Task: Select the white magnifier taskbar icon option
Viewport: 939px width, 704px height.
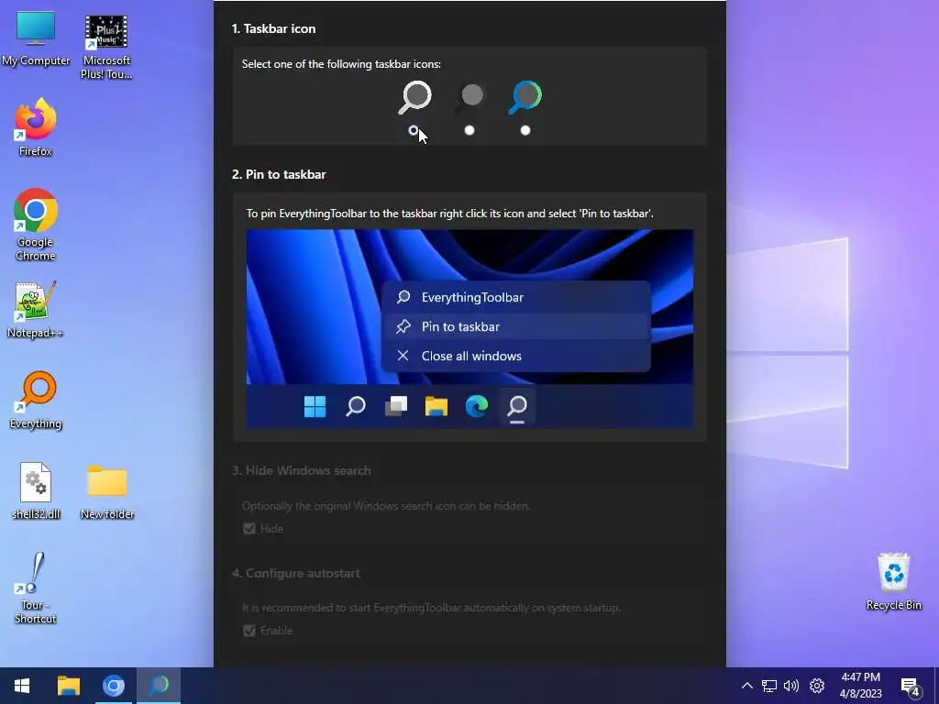Action: pos(414,97)
